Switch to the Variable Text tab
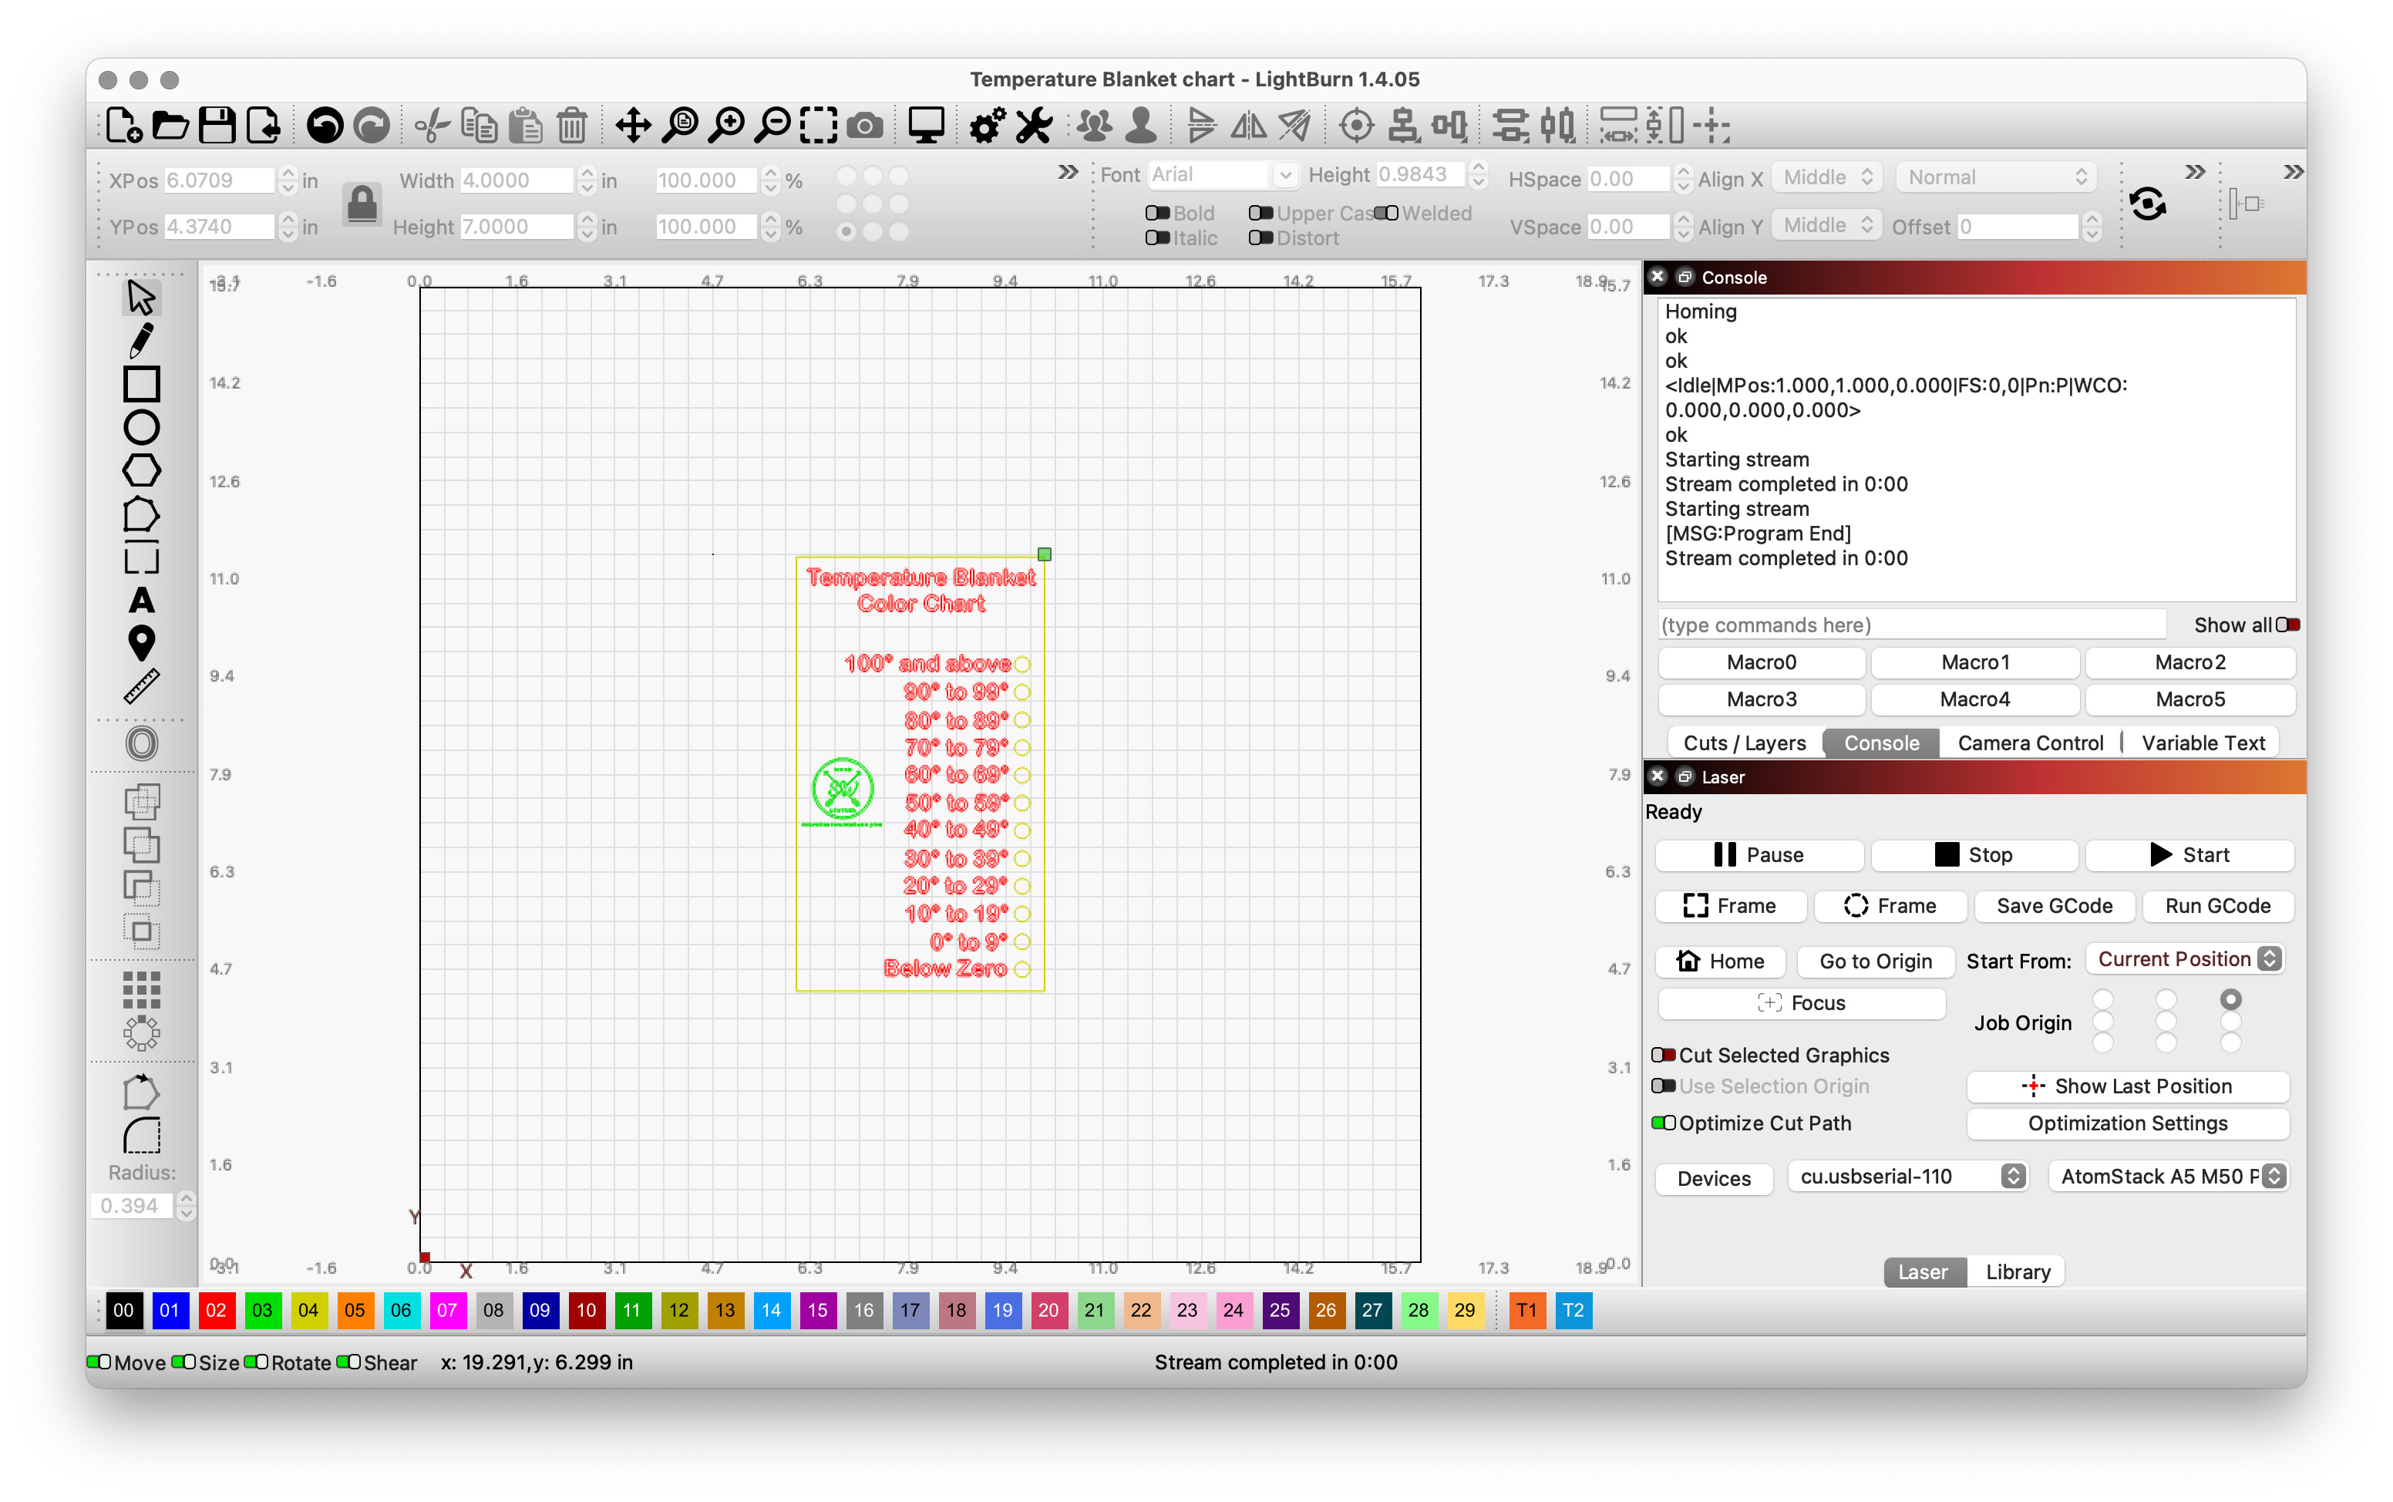This screenshot has height=1502, width=2393. [2203, 743]
